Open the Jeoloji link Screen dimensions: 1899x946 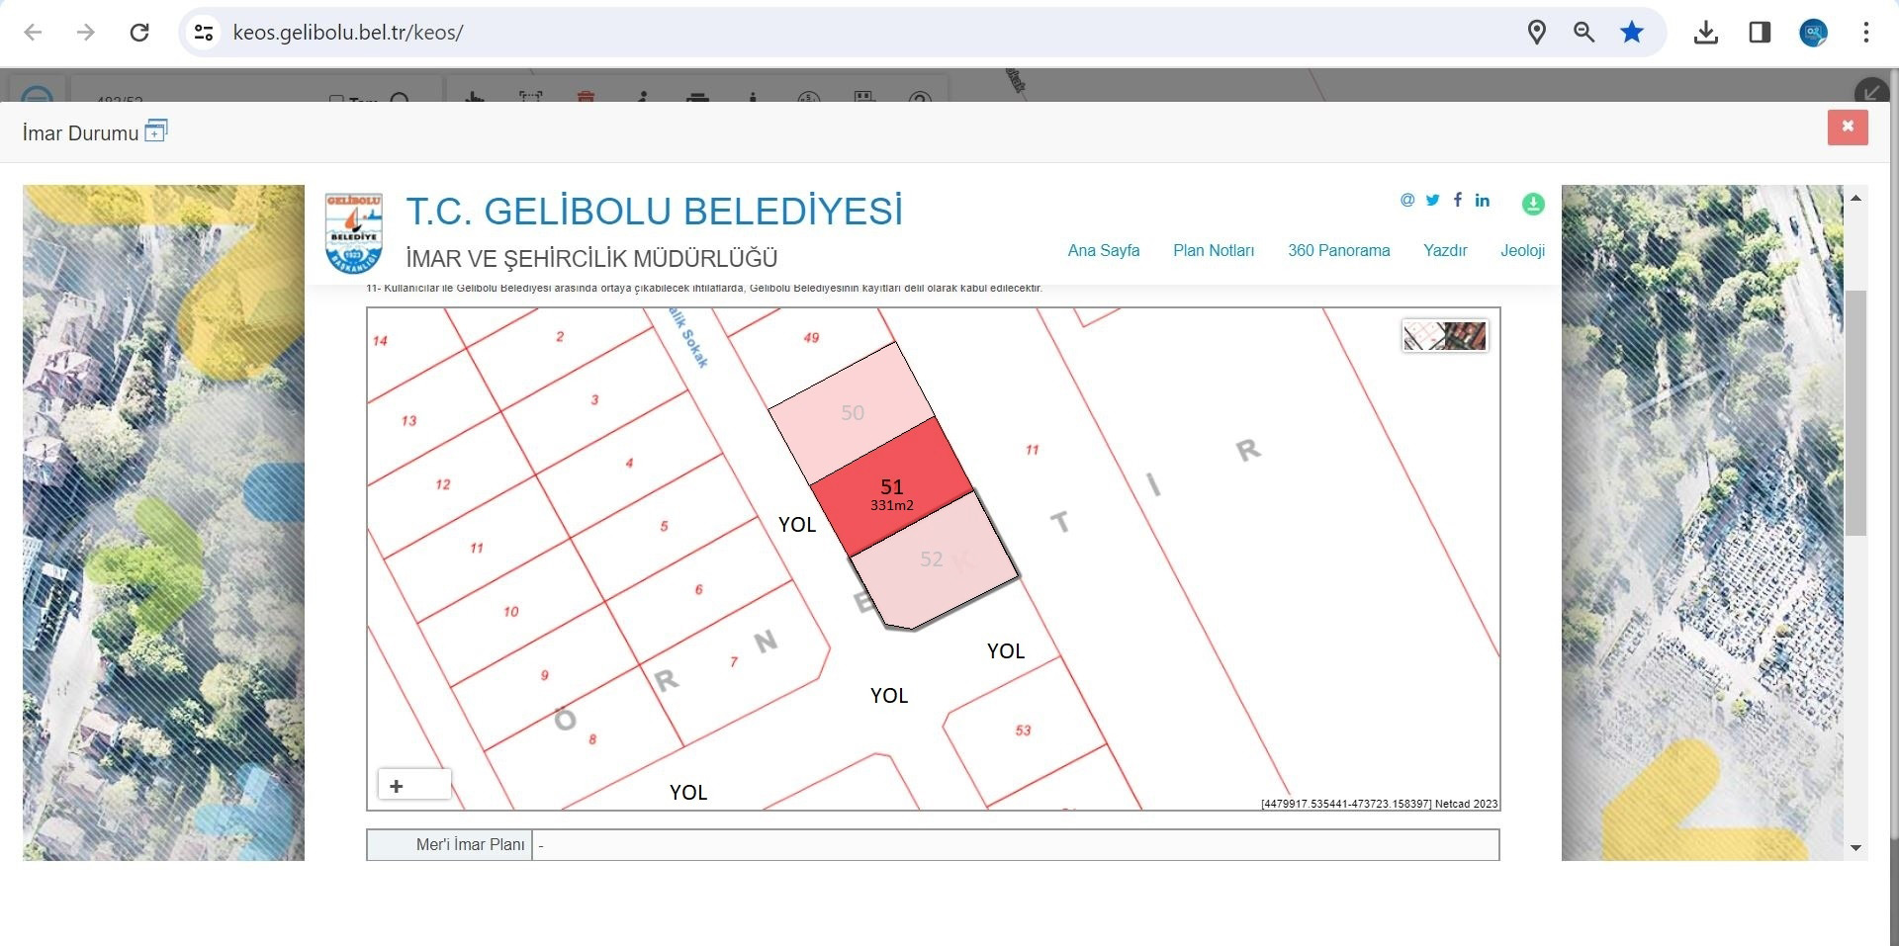pyautogui.click(x=1521, y=250)
